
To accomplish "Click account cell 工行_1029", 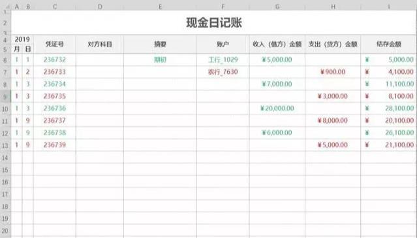I will (223, 59).
